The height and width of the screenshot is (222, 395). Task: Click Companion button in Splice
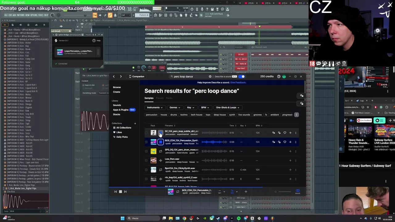tap(136, 76)
